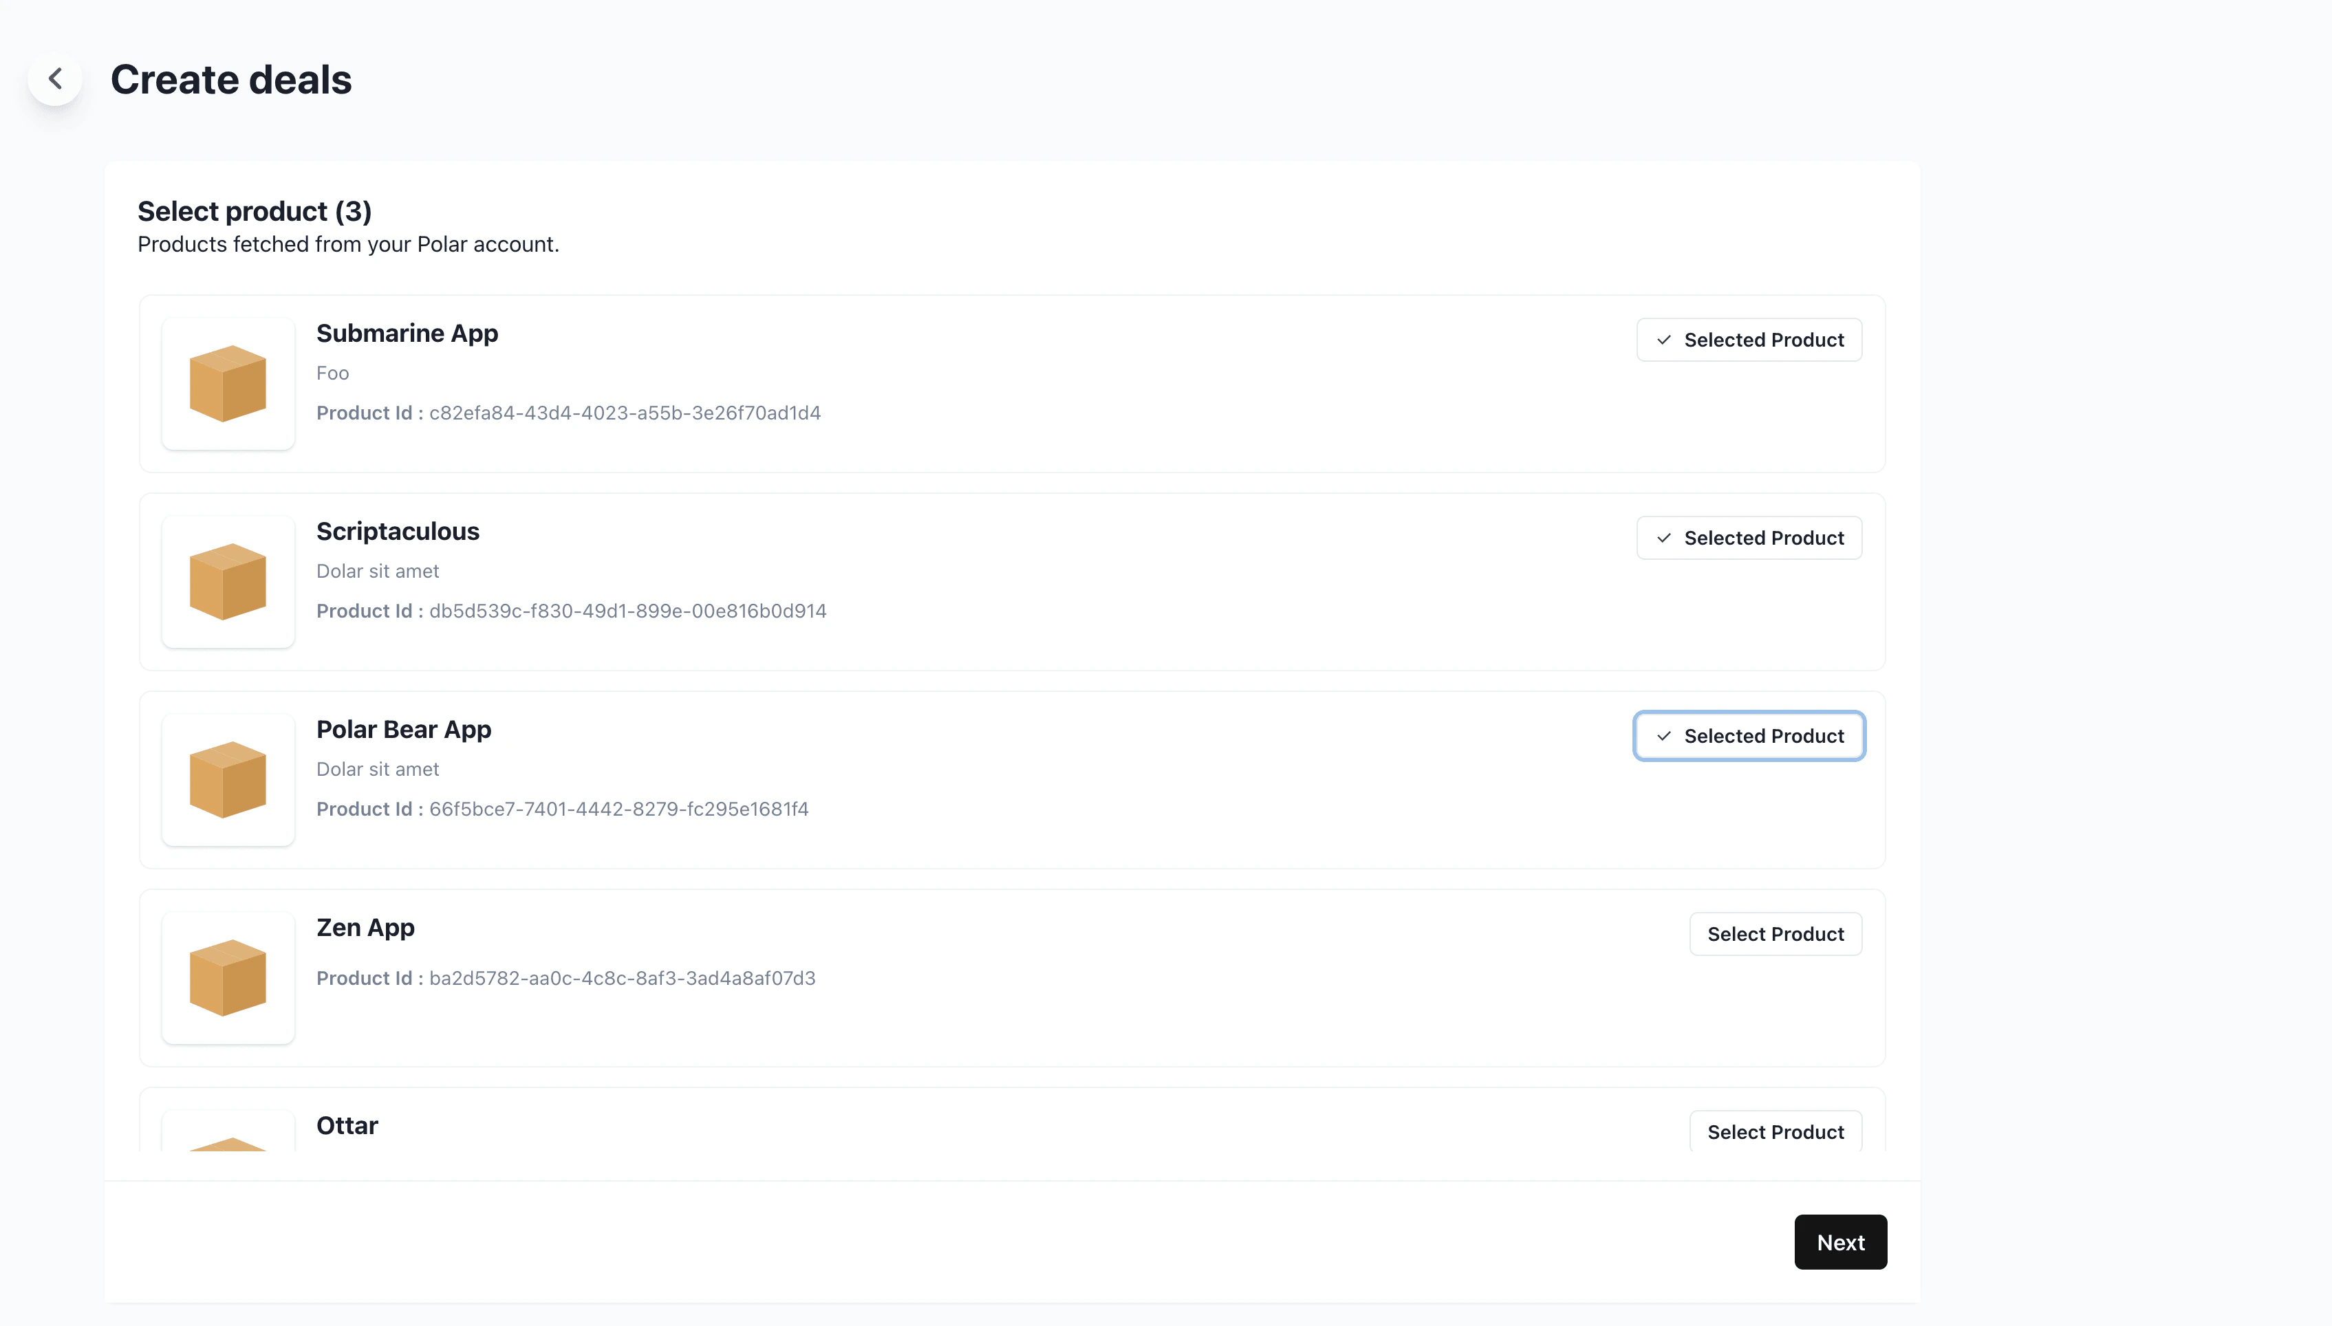Click Submarine App product ID text

(624, 413)
